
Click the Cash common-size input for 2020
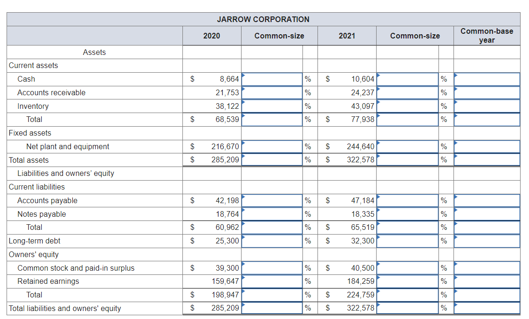point(271,79)
